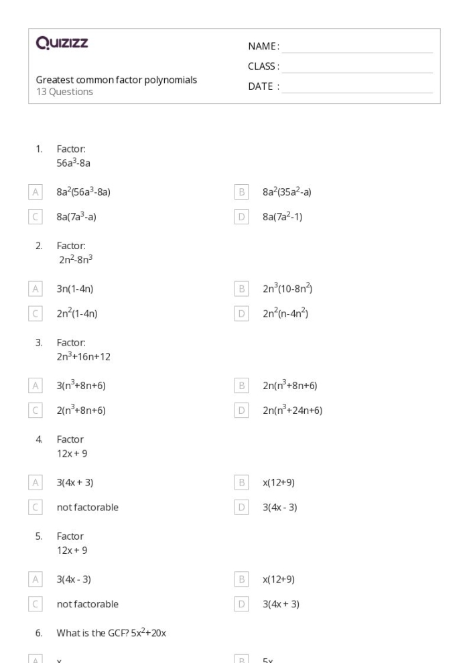Mark box A 3(4x + 3) in question 4
This screenshot has height=663, width=469.
point(36,482)
